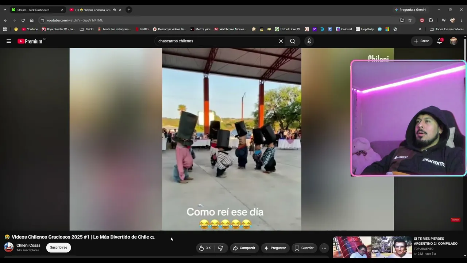The height and width of the screenshot is (263, 467).
Task: Dislike the video with thumbs down
Action: click(221, 248)
